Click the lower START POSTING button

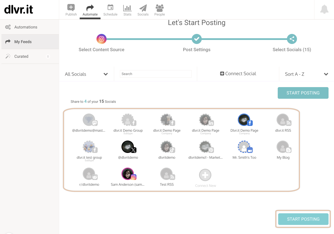click(303, 219)
